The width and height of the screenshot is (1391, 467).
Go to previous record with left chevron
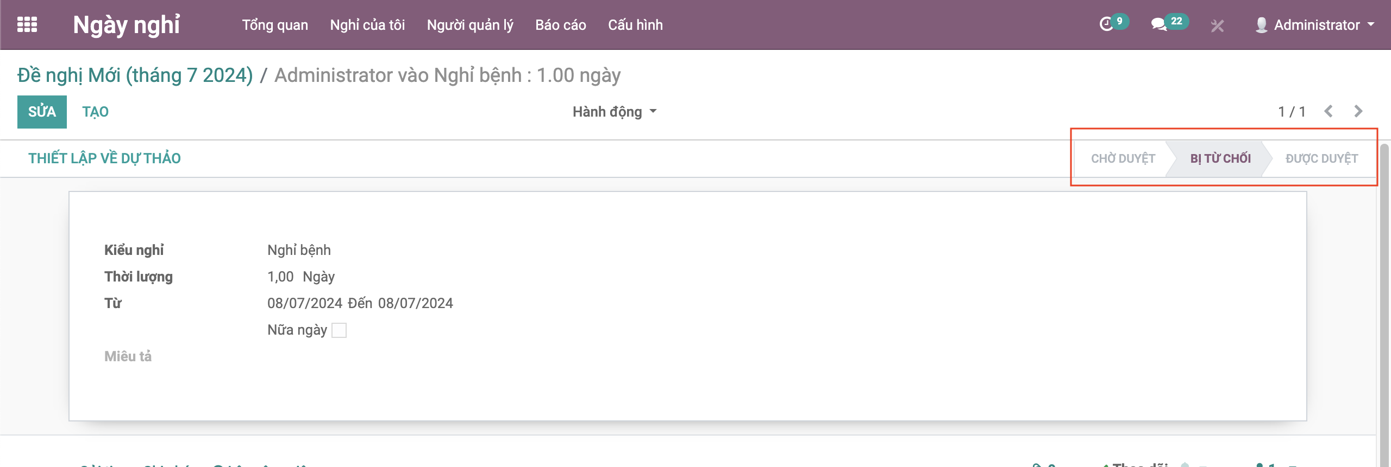pos(1329,111)
